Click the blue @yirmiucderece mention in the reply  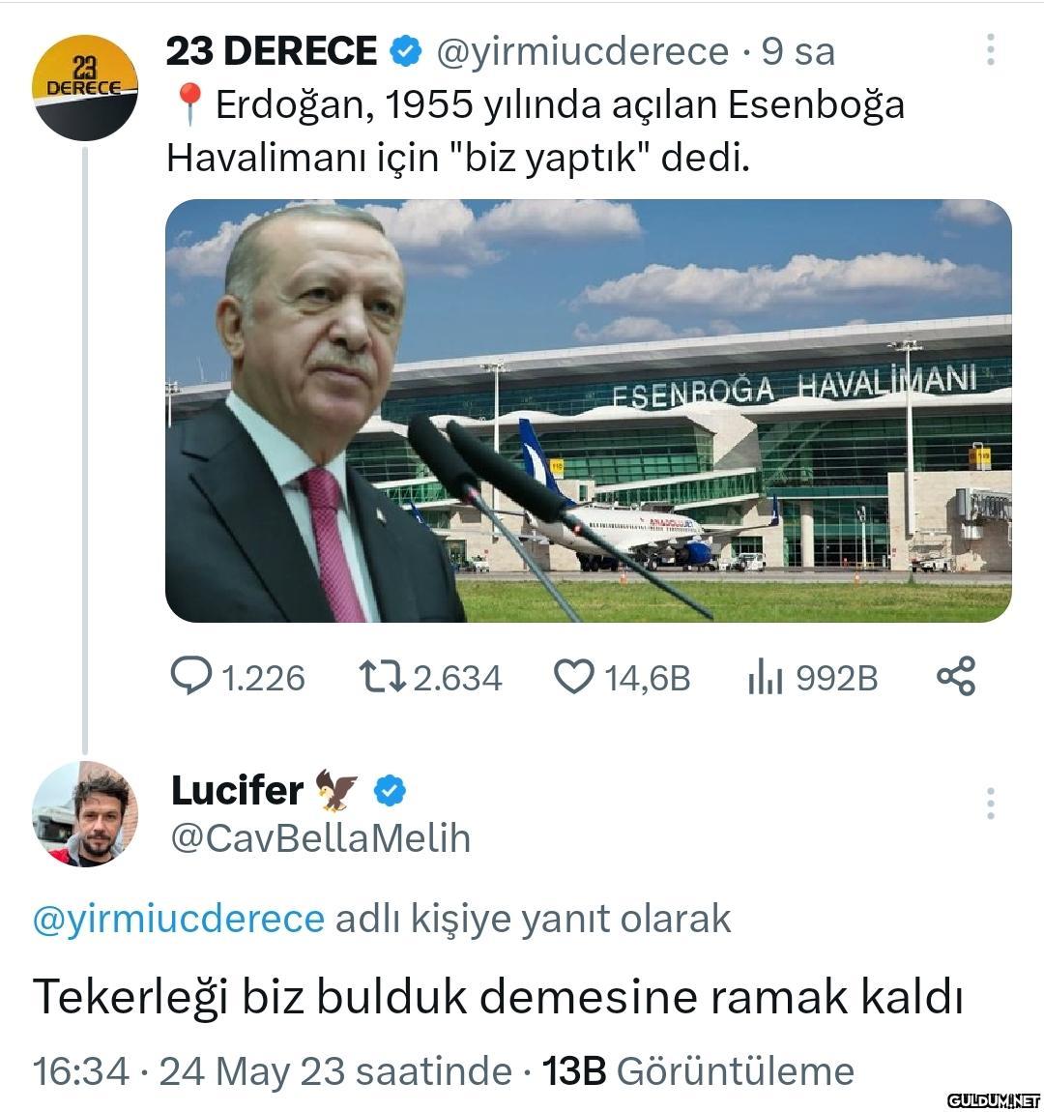[179, 918]
